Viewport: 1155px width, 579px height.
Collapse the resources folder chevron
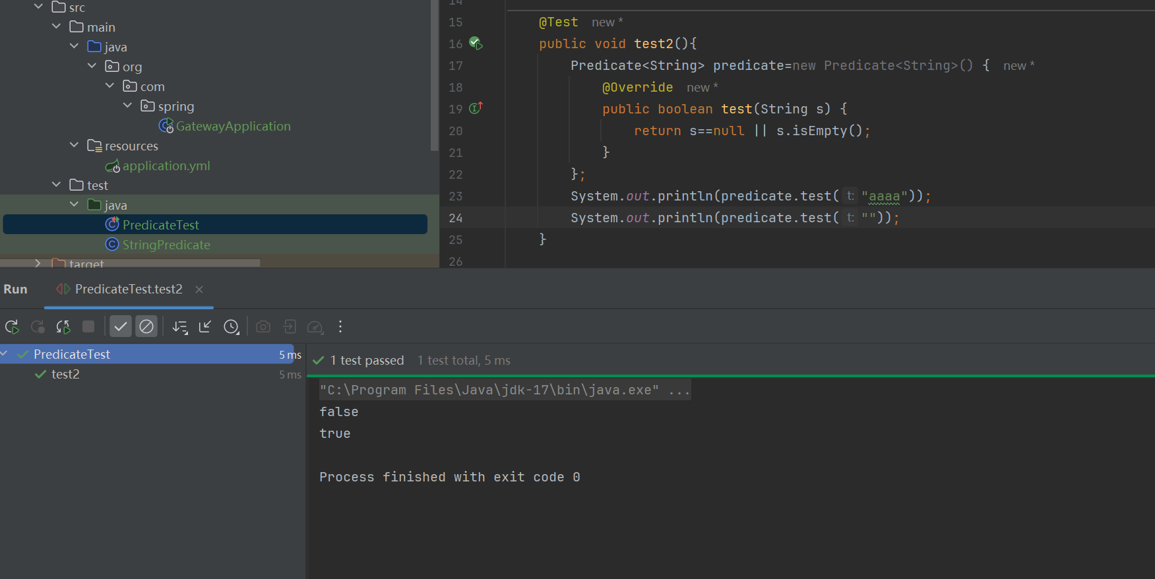tap(74, 145)
